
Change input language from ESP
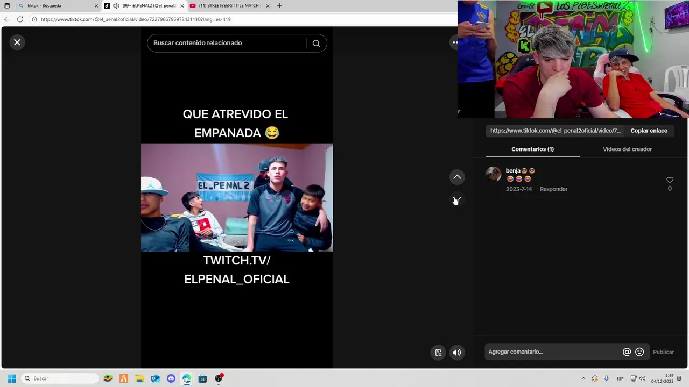(620, 378)
